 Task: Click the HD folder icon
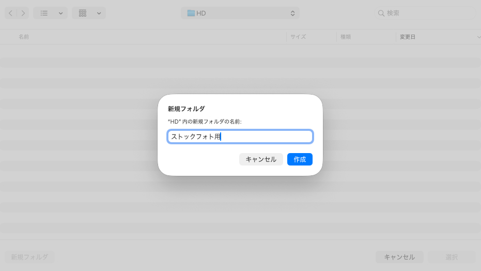[191, 13]
